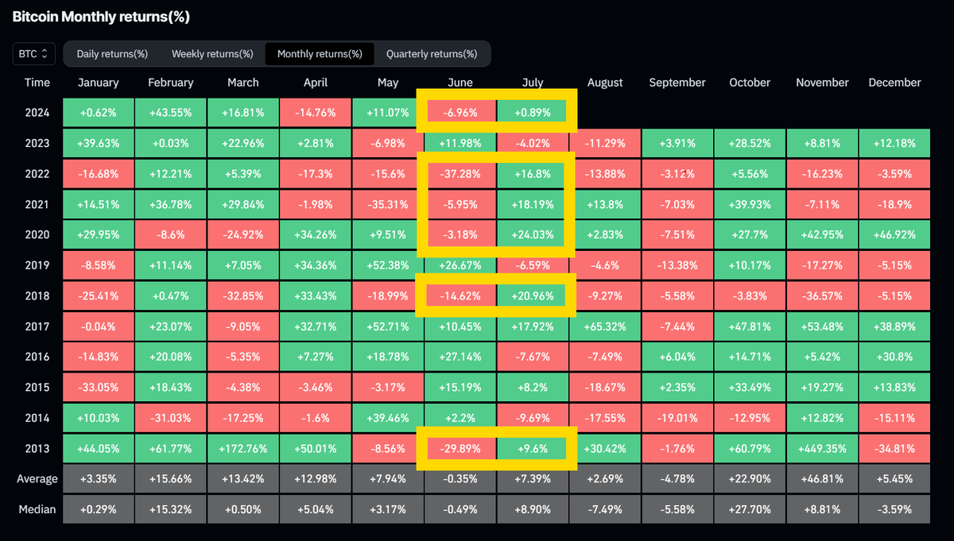
Task: Click the May 2021 -35.31% cell
Action: [388, 204]
